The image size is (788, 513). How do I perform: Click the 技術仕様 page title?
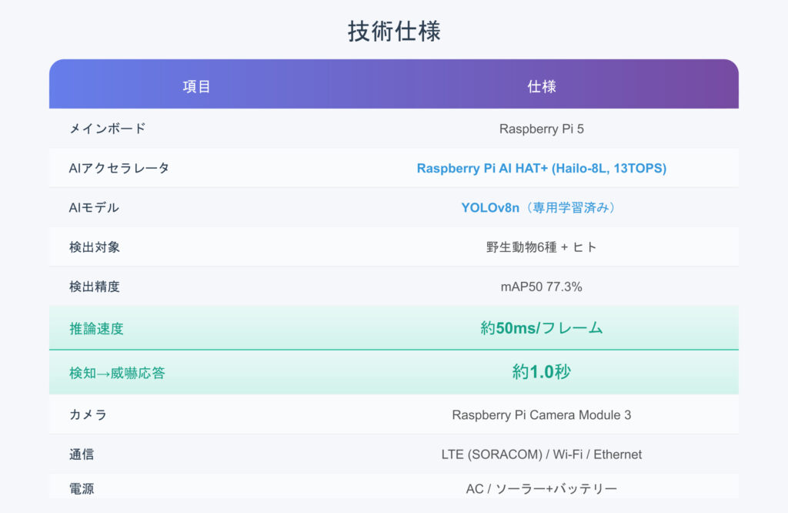pyautogui.click(x=393, y=32)
